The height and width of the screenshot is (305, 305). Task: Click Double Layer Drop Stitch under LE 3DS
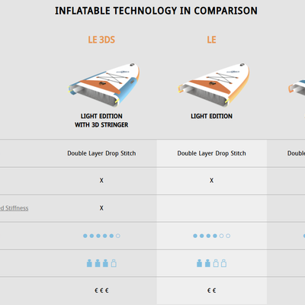[101, 153]
